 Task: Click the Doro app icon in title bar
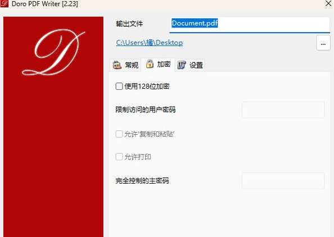click(4, 3)
